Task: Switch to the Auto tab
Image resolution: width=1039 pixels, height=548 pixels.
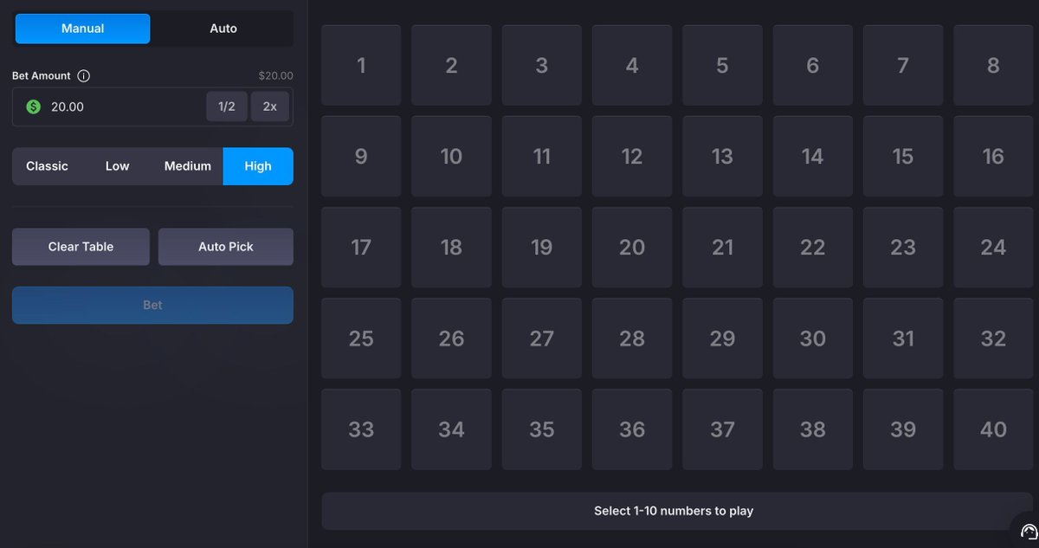Action: (223, 29)
